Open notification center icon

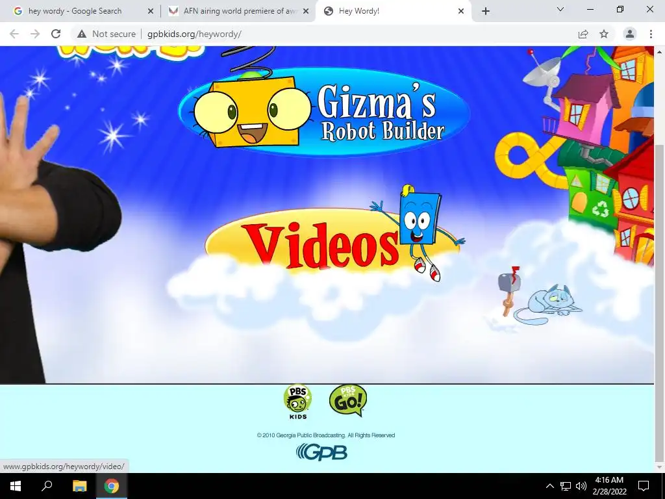click(x=644, y=486)
